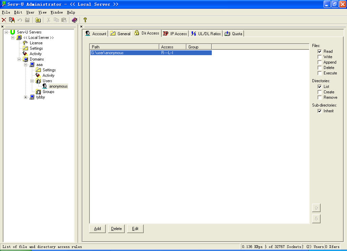The width and height of the screenshot is (347, 251).
Task: Click the red X delete toolbar icon
Action: pos(4,20)
